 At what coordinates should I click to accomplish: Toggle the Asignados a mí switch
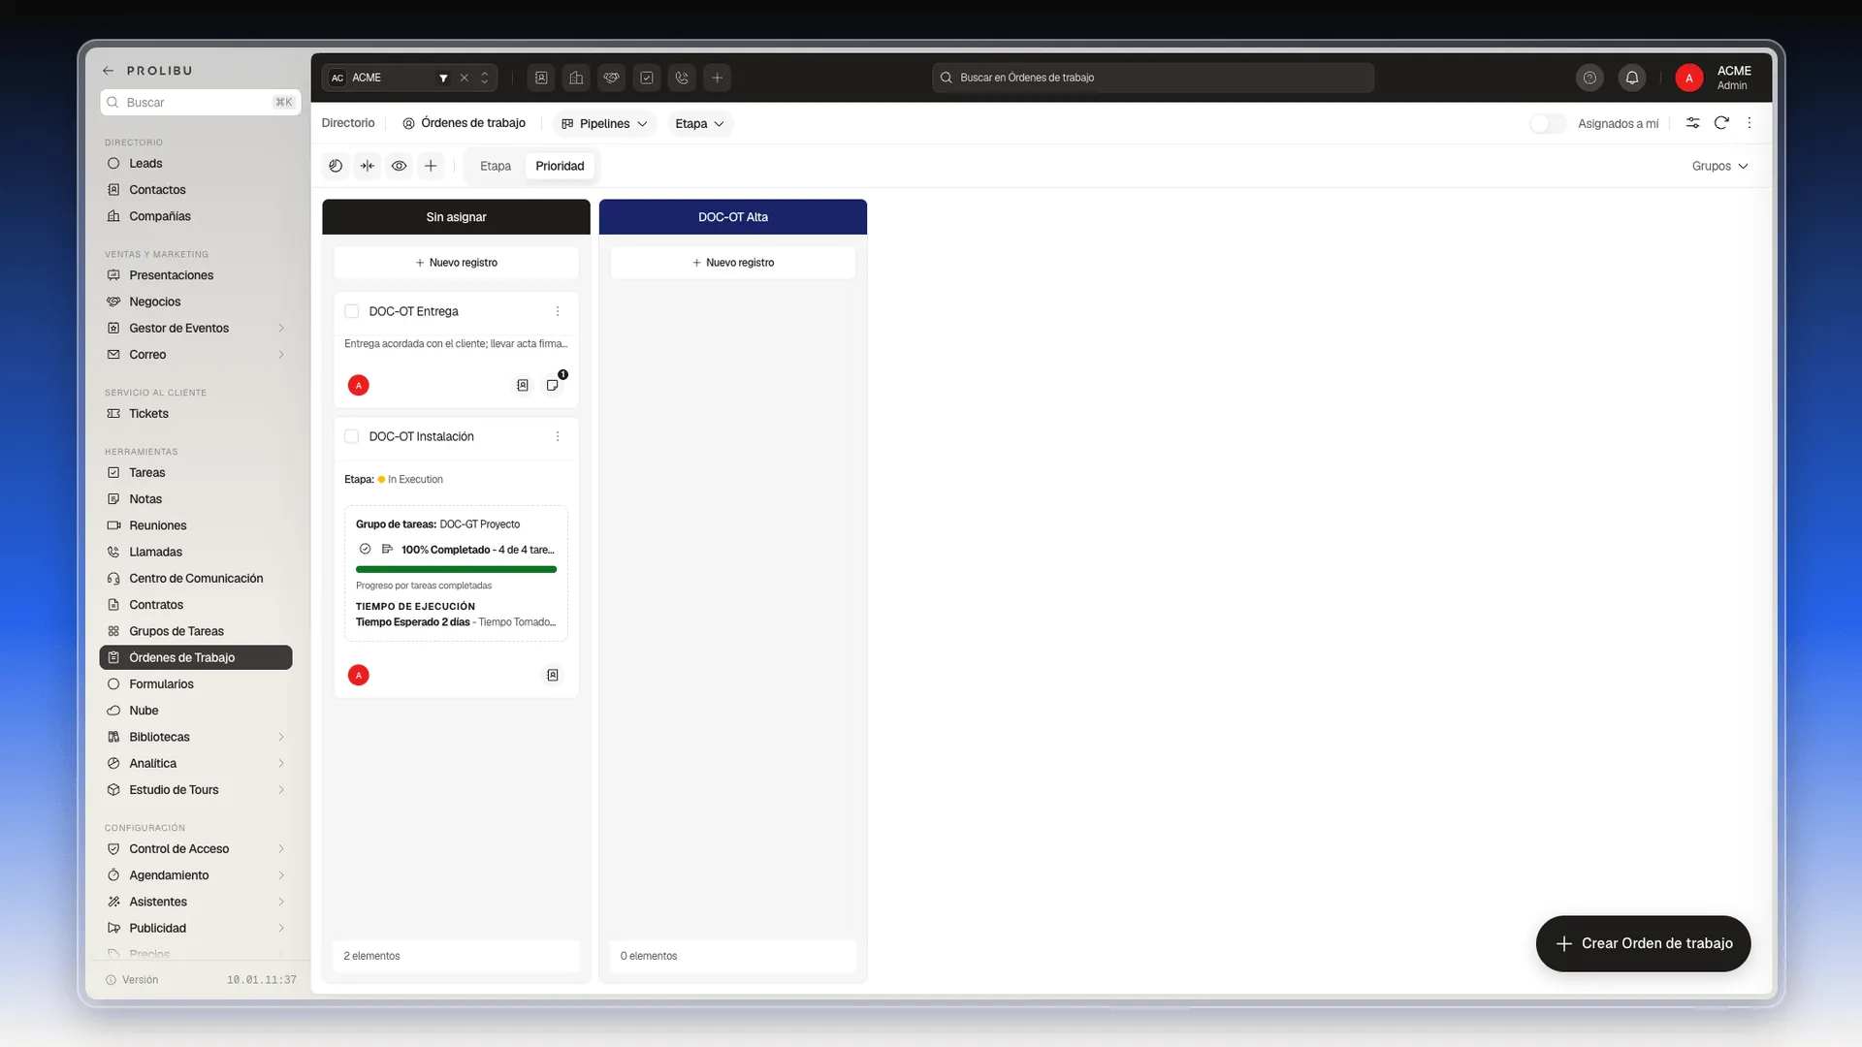click(1548, 123)
